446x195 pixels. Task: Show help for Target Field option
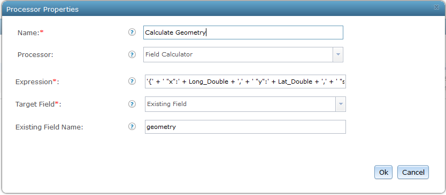[132, 104]
